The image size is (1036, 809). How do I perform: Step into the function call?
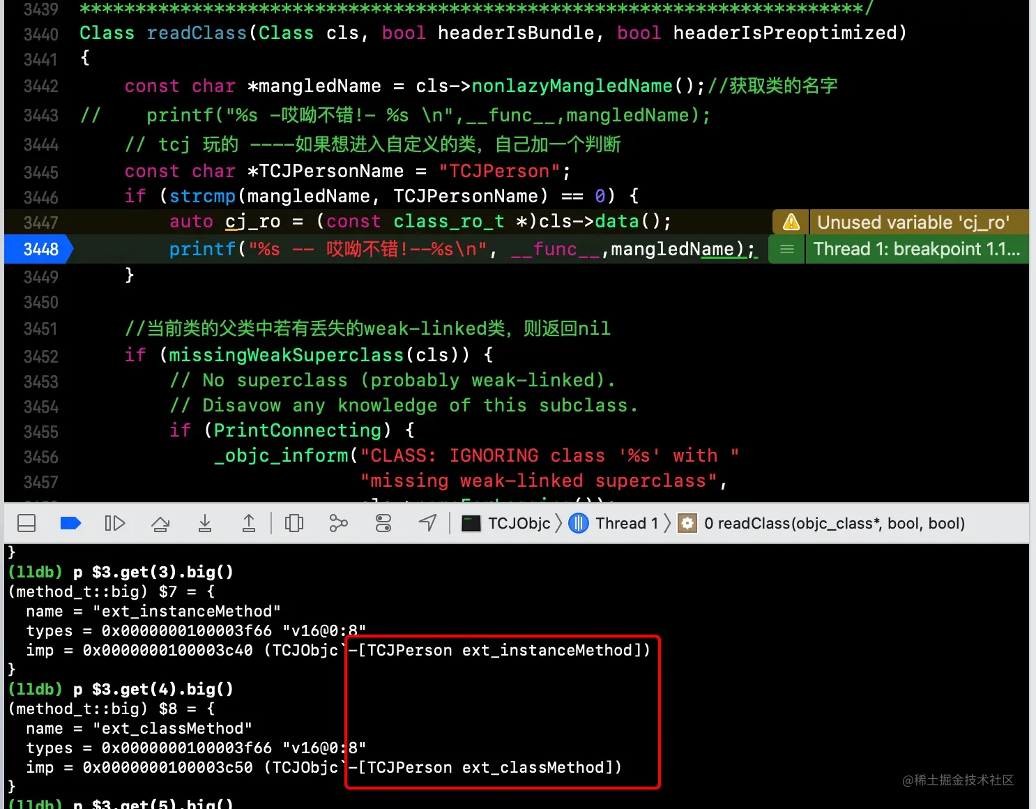[205, 523]
